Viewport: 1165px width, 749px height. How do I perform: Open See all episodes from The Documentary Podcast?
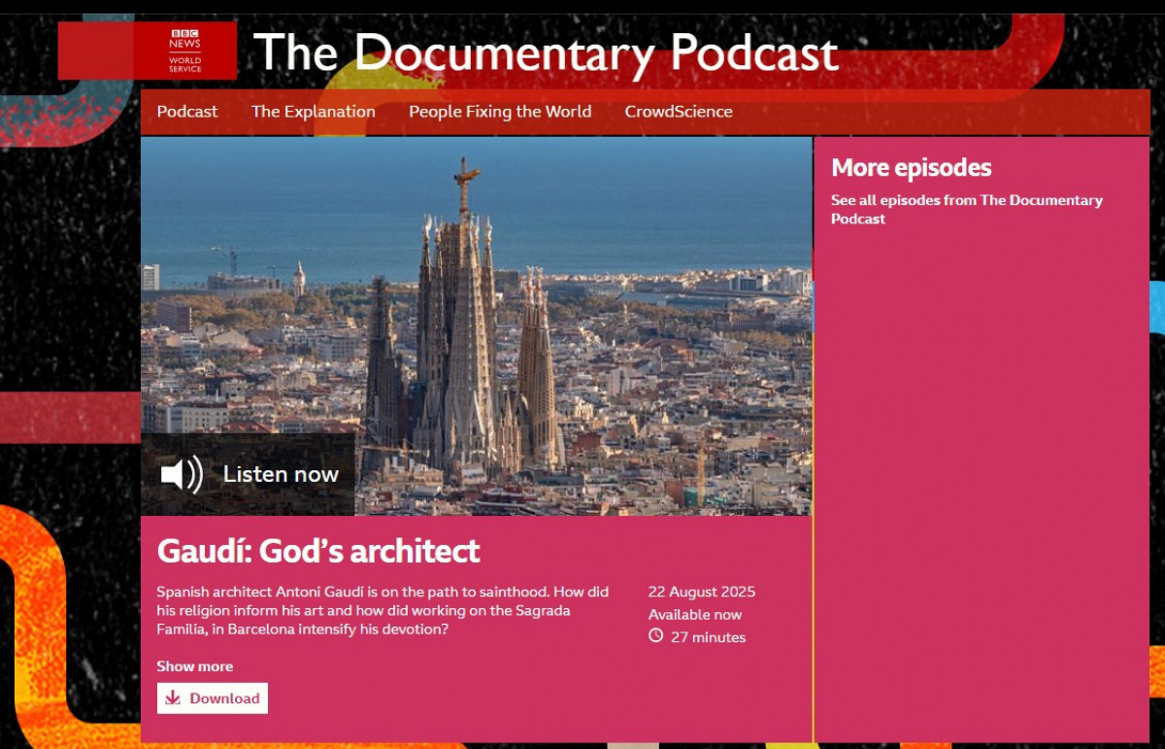click(966, 209)
